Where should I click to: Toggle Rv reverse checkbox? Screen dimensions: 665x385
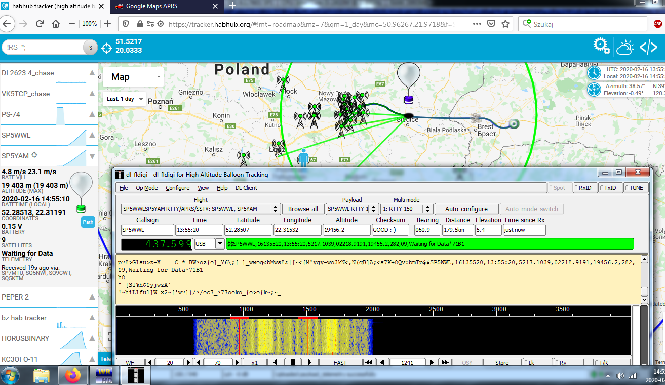567,362
